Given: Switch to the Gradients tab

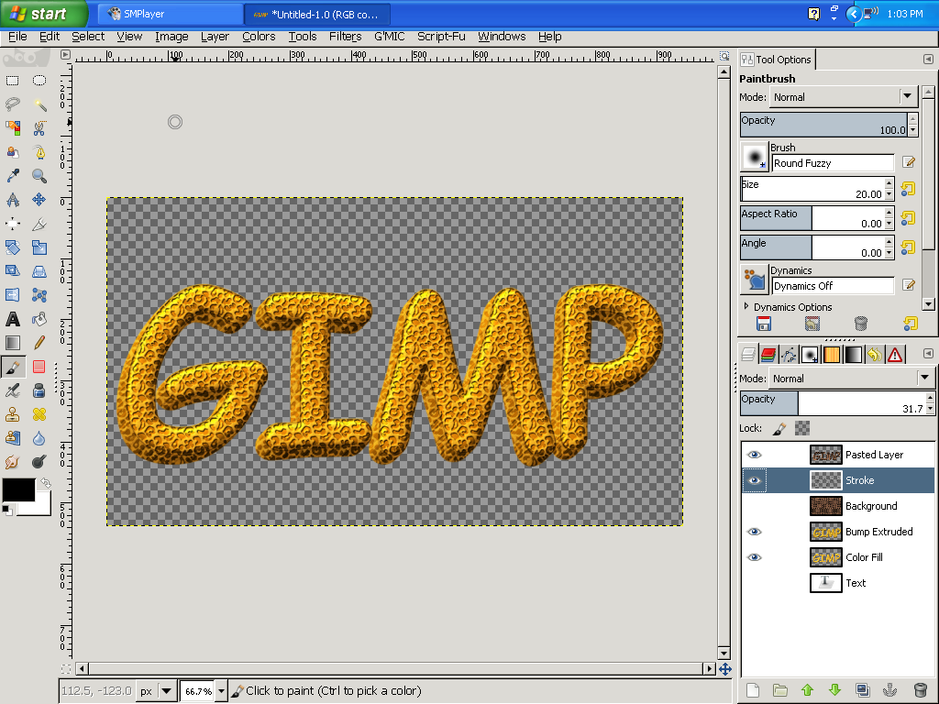Looking at the screenshot, I should 854,355.
